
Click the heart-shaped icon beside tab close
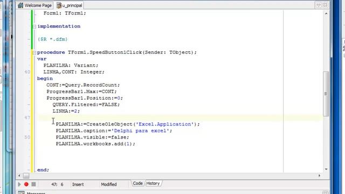point(319,5)
